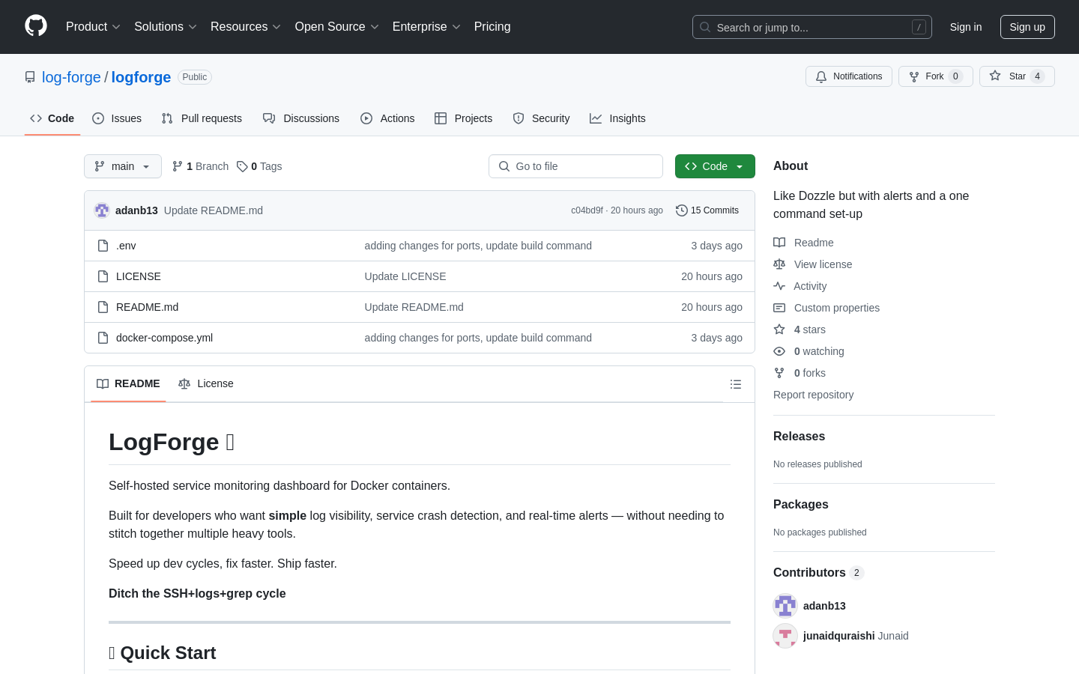This screenshot has width=1079, height=674.
Task: Switch to the License tab
Action: 206,383
